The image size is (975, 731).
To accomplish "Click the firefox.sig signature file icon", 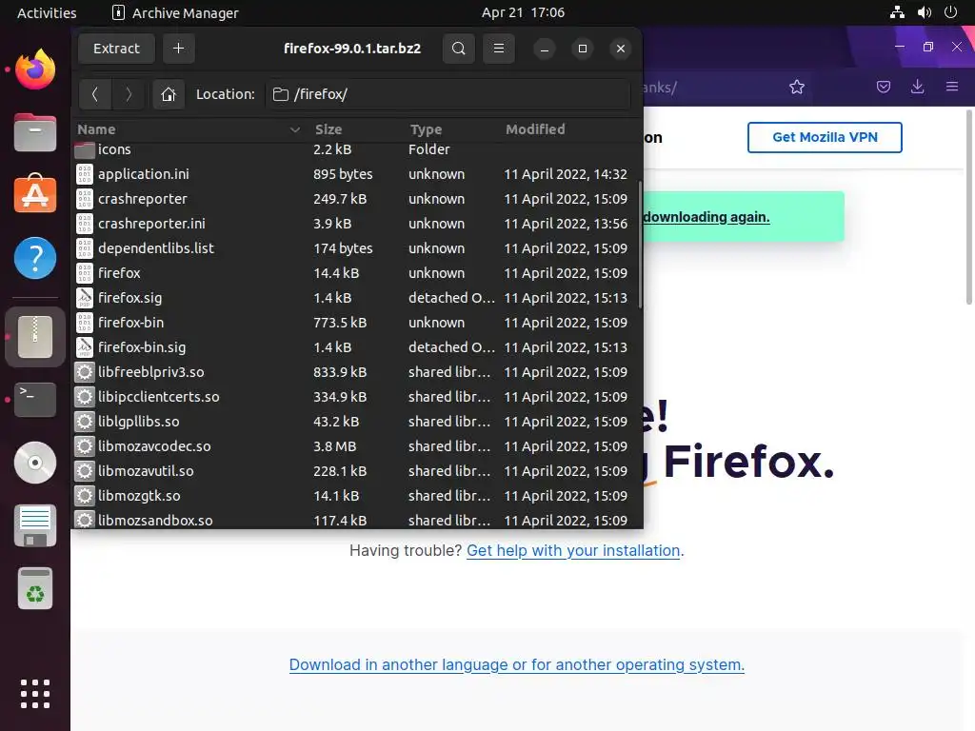I will (85, 298).
